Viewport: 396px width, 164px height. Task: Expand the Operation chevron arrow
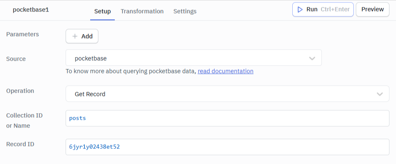380,94
